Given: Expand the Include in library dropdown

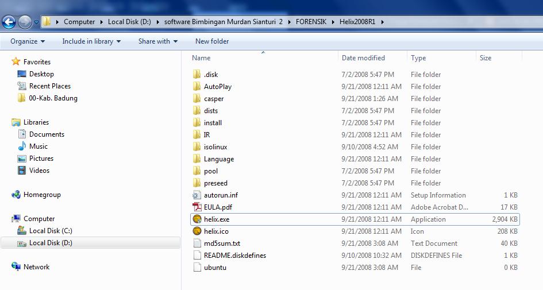Looking at the screenshot, I should click(x=91, y=41).
